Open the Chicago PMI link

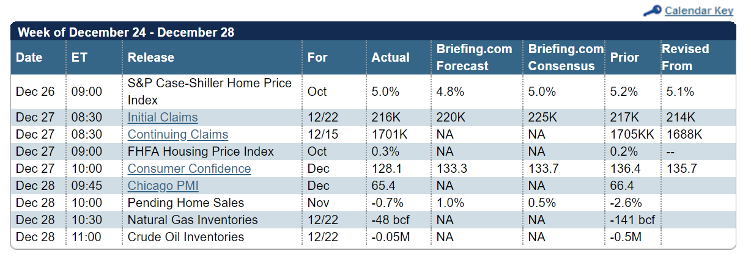point(163,186)
